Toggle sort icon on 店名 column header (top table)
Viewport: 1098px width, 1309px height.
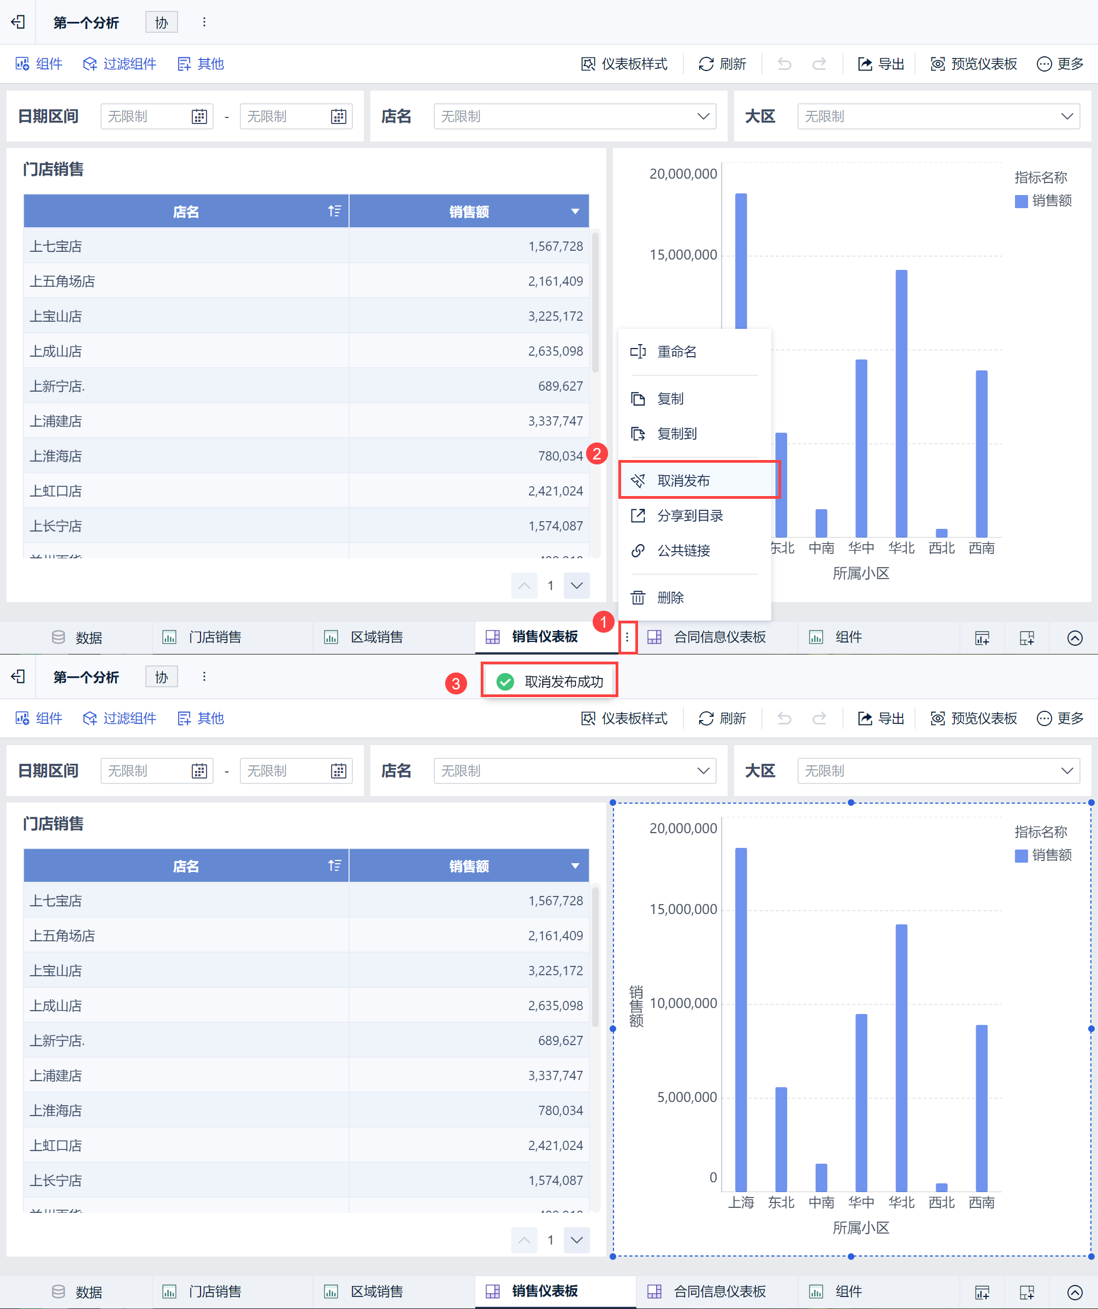coord(335,211)
